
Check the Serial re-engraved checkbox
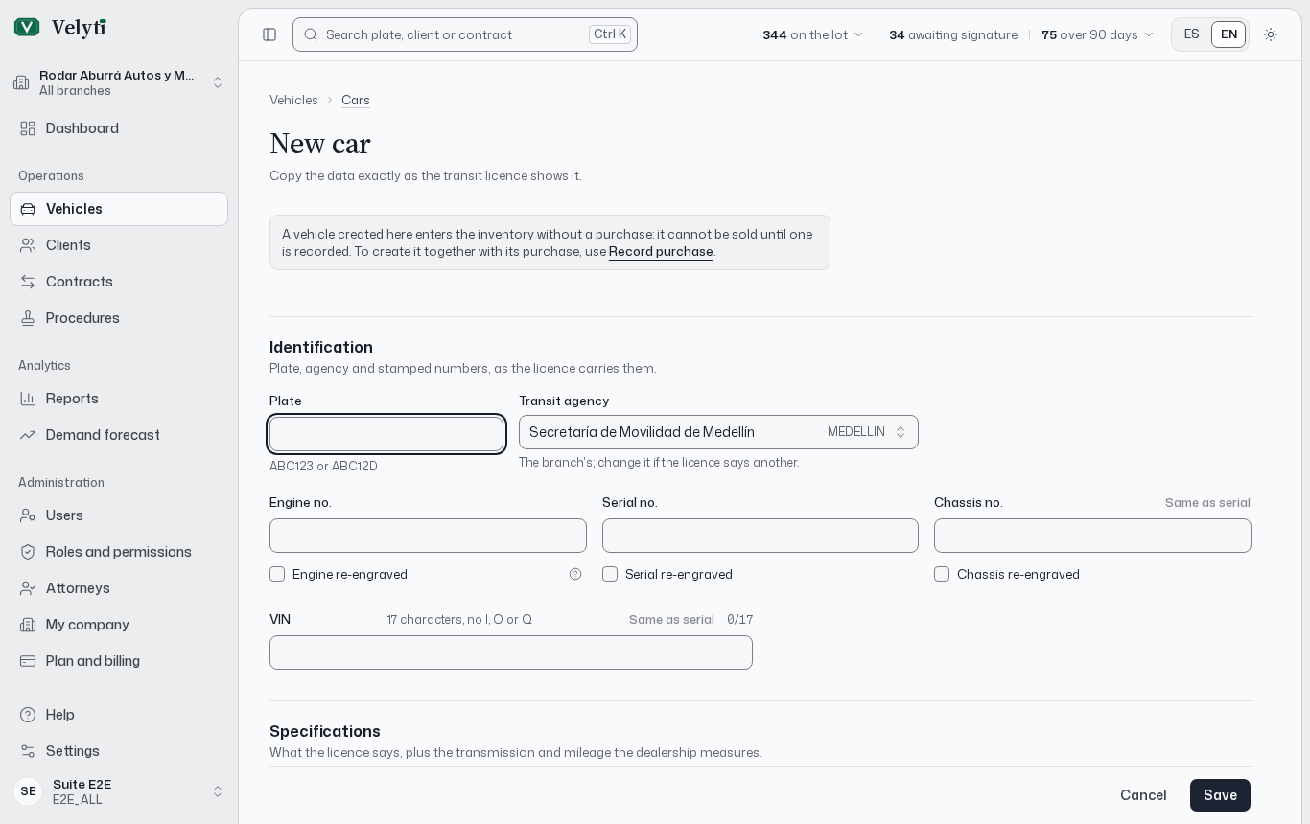pyautogui.click(x=610, y=574)
